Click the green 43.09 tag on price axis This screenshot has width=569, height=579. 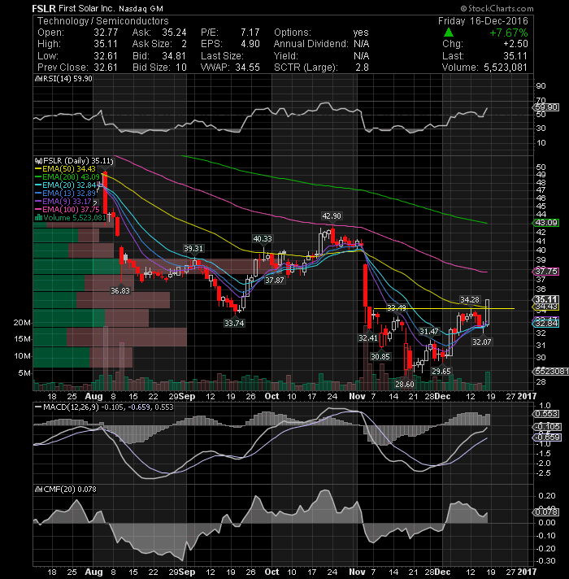546,223
